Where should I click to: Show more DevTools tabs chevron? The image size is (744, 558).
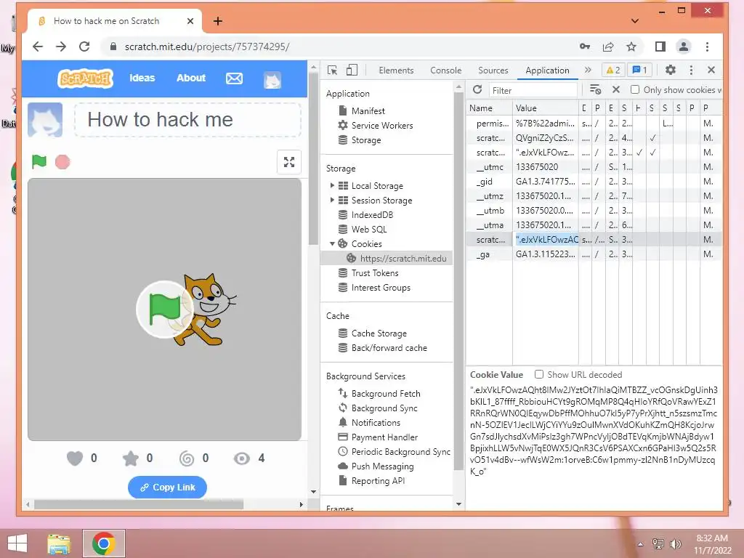pyautogui.click(x=588, y=70)
